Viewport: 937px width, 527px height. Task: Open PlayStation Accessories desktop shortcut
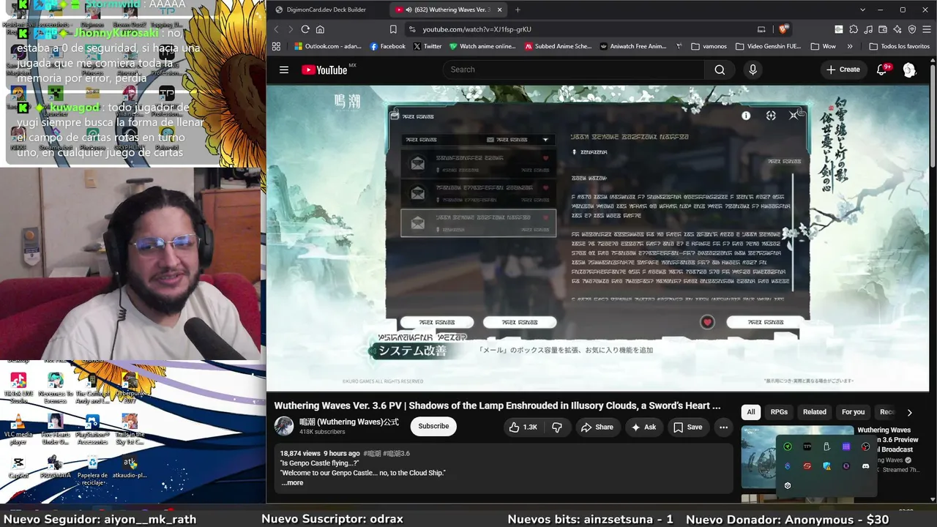pos(93,430)
